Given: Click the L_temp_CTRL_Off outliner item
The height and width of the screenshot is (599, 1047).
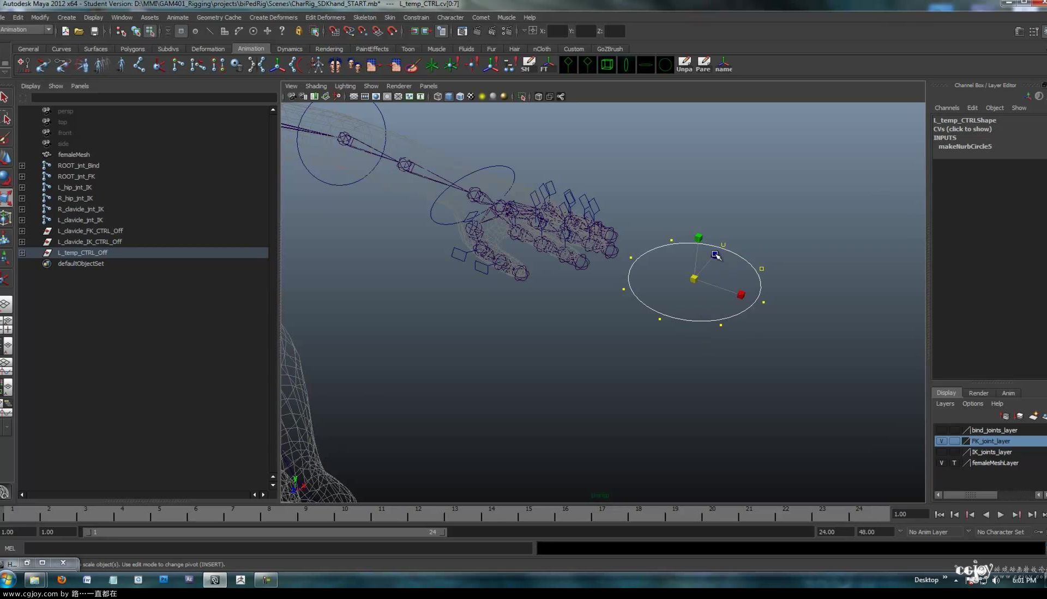Looking at the screenshot, I should click(x=83, y=252).
